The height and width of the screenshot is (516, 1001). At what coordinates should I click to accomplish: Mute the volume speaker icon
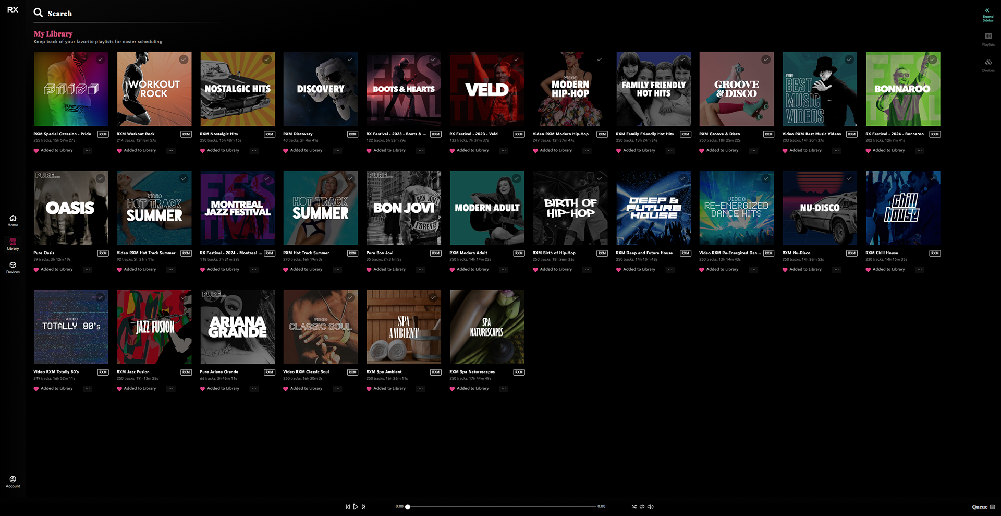coord(650,507)
